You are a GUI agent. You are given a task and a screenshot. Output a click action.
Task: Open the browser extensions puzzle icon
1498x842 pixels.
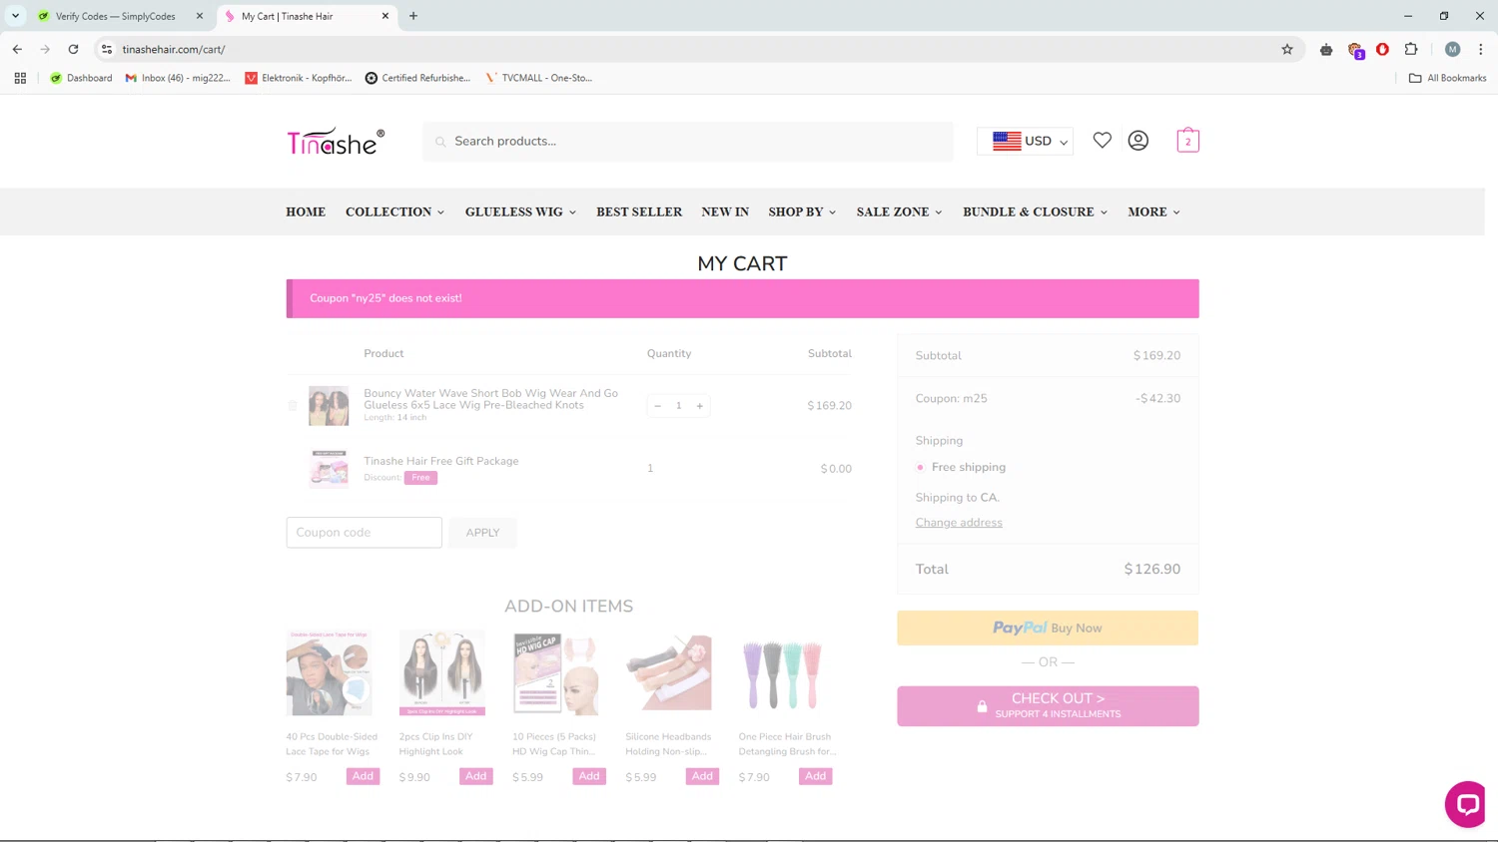click(1411, 49)
